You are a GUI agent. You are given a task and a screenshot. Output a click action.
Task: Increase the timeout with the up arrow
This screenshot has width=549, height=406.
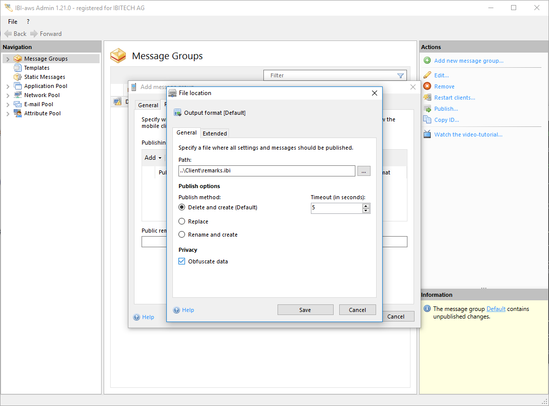366,205
